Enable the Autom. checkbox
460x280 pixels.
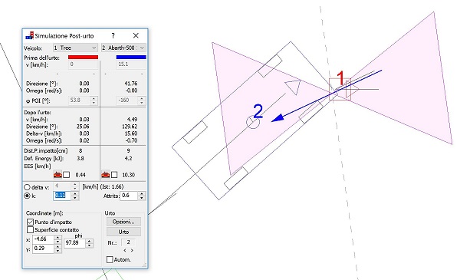click(110, 259)
